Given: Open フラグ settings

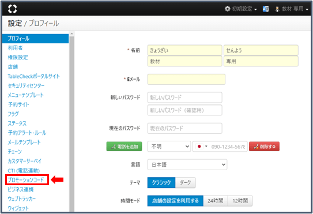Looking at the screenshot, I should click(13, 114).
